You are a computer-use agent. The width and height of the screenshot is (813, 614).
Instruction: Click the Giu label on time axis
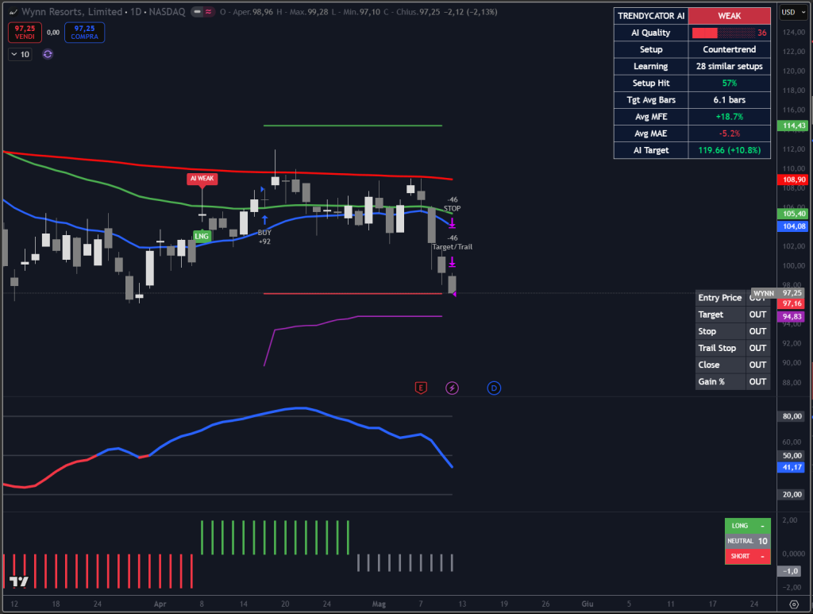[x=587, y=604]
